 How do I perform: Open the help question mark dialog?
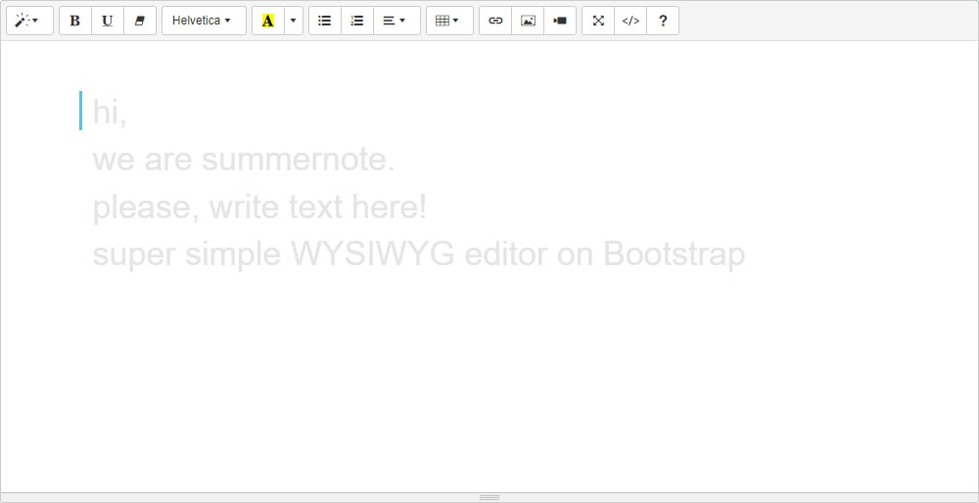(x=663, y=21)
